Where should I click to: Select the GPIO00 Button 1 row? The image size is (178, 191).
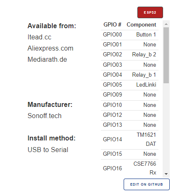pos(129,35)
